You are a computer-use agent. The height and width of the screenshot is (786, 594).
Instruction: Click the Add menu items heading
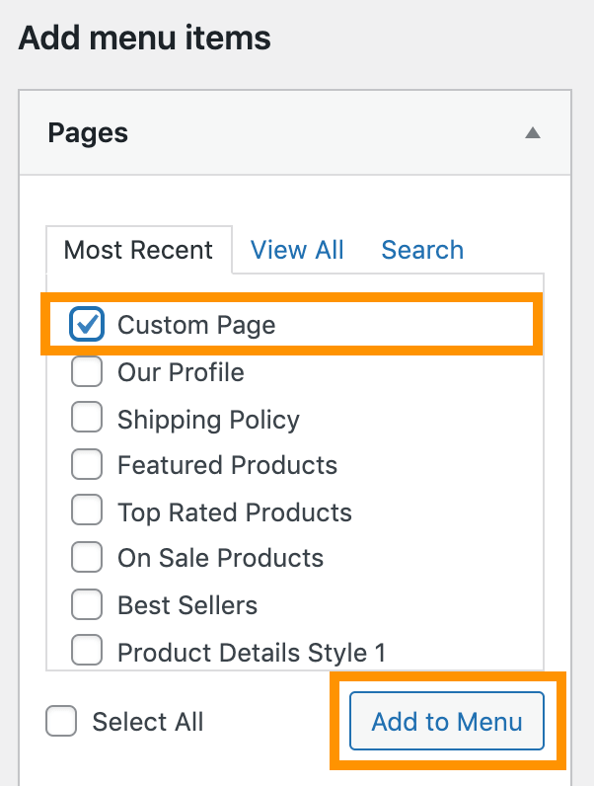point(144,39)
